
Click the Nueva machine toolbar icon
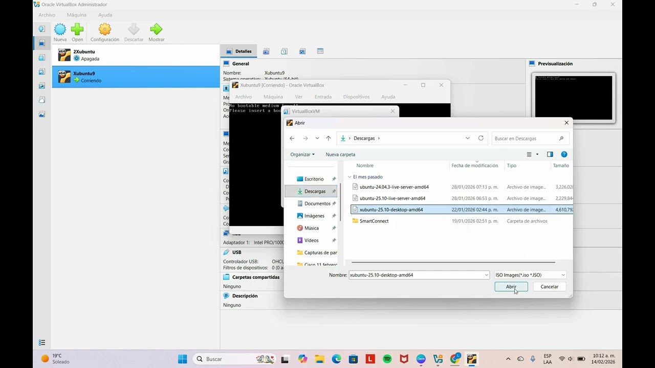[x=60, y=32]
